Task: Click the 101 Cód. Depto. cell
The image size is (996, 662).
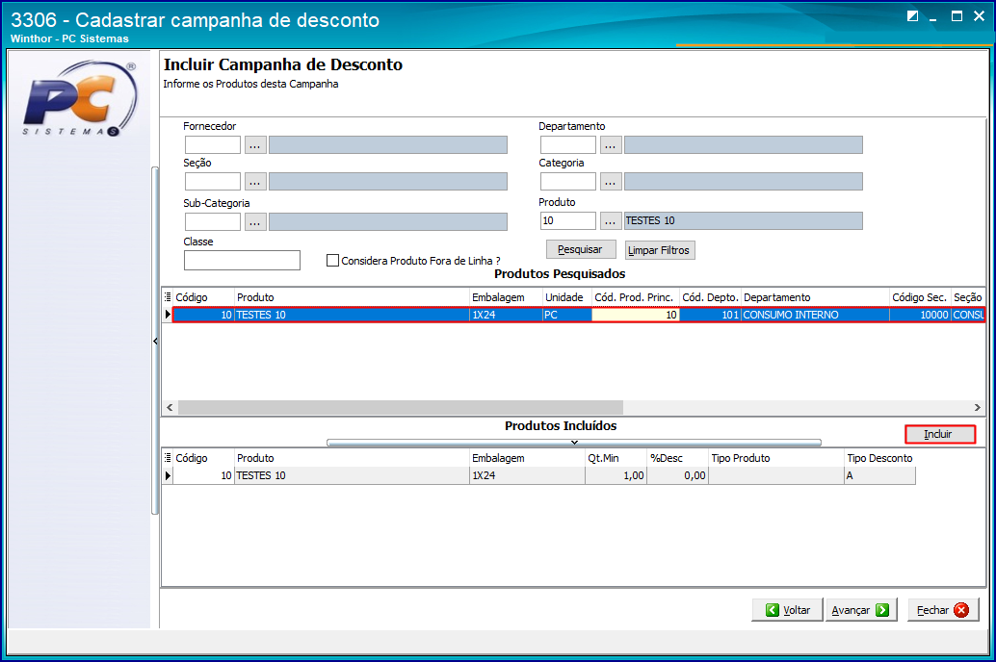Action: (x=710, y=315)
